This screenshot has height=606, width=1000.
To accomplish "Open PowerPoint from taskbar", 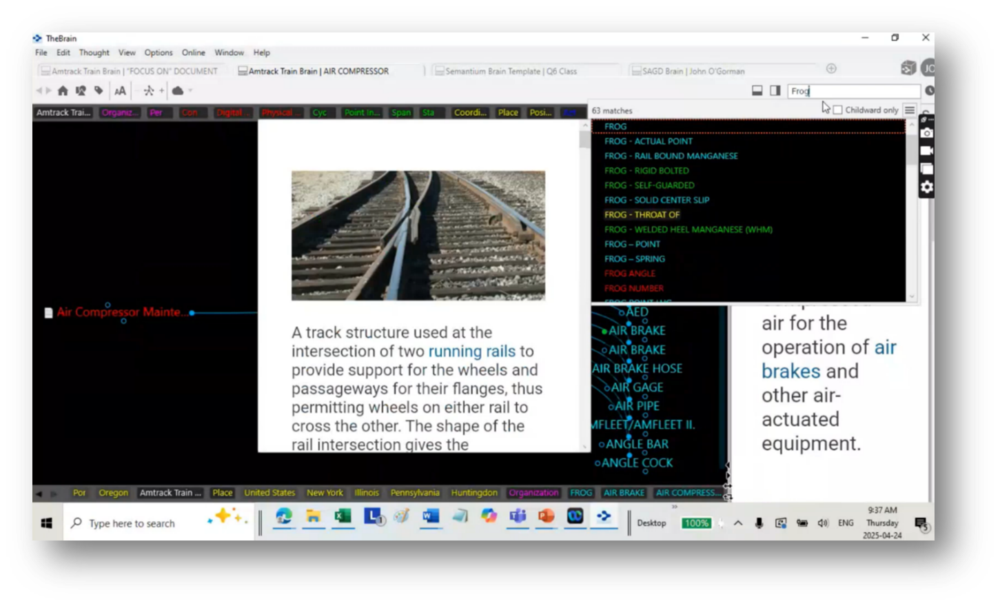I will 547,516.
